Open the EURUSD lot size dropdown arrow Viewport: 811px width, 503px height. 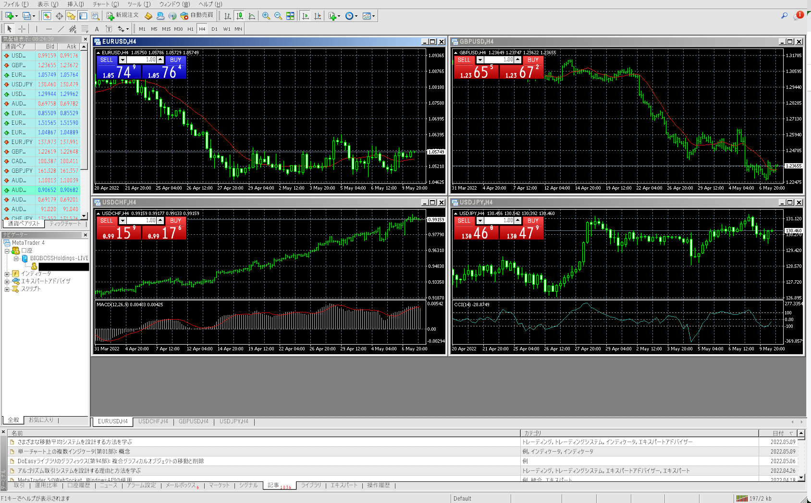coord(123,60)
